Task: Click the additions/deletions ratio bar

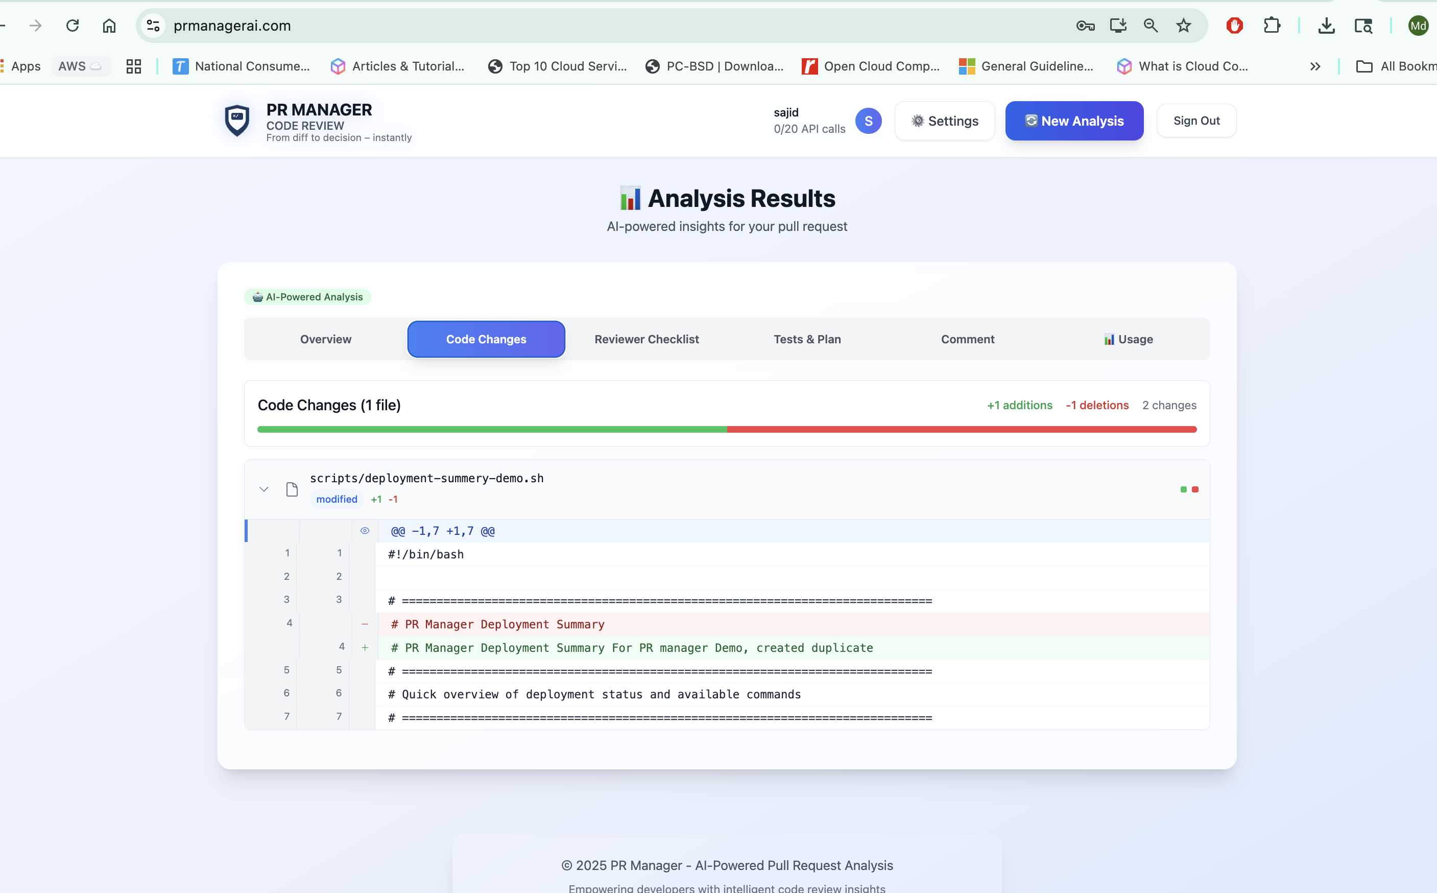Action: [727, 429]
